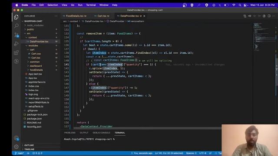Click the battery status icon
The image size is (278, 156).
tap(226, 5)
